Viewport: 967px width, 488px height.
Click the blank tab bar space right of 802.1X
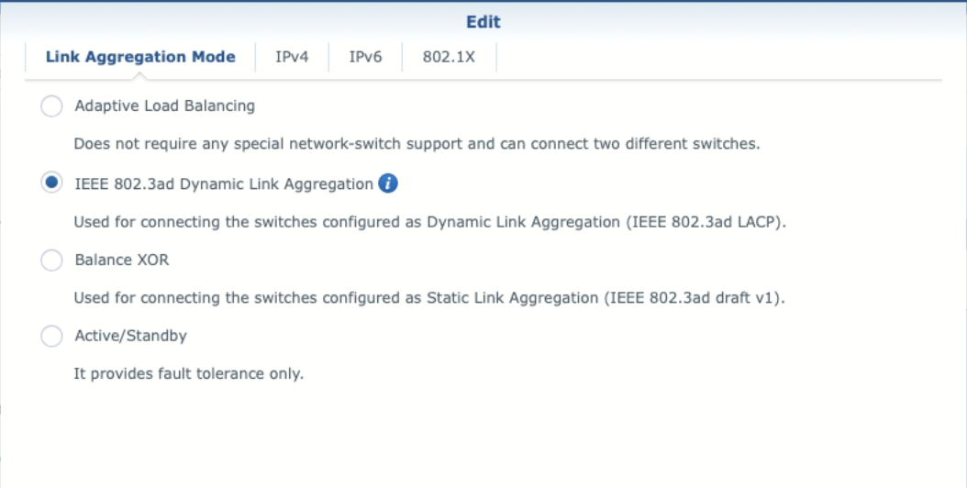click(716, 57)
